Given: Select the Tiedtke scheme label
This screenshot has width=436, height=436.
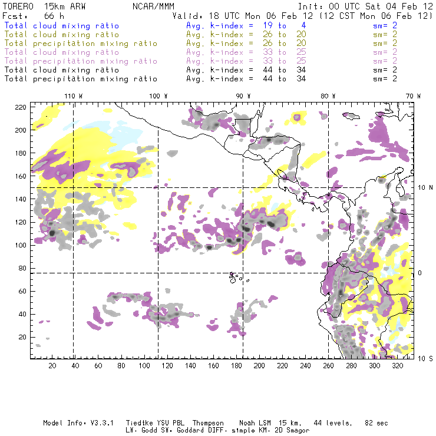Looking at the screenshot, I should (x=139, y=423).
